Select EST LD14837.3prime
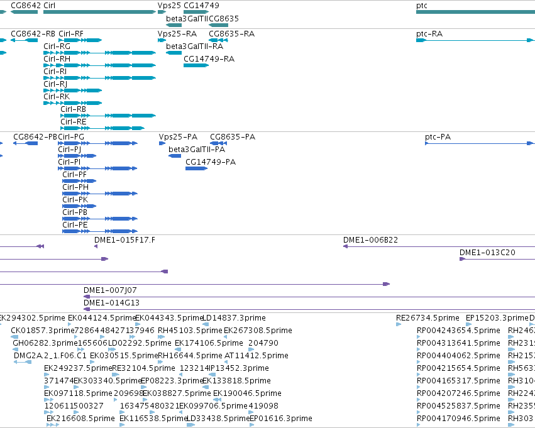The height and width of the screenshot is (428, 535). [x=234, y=318]
